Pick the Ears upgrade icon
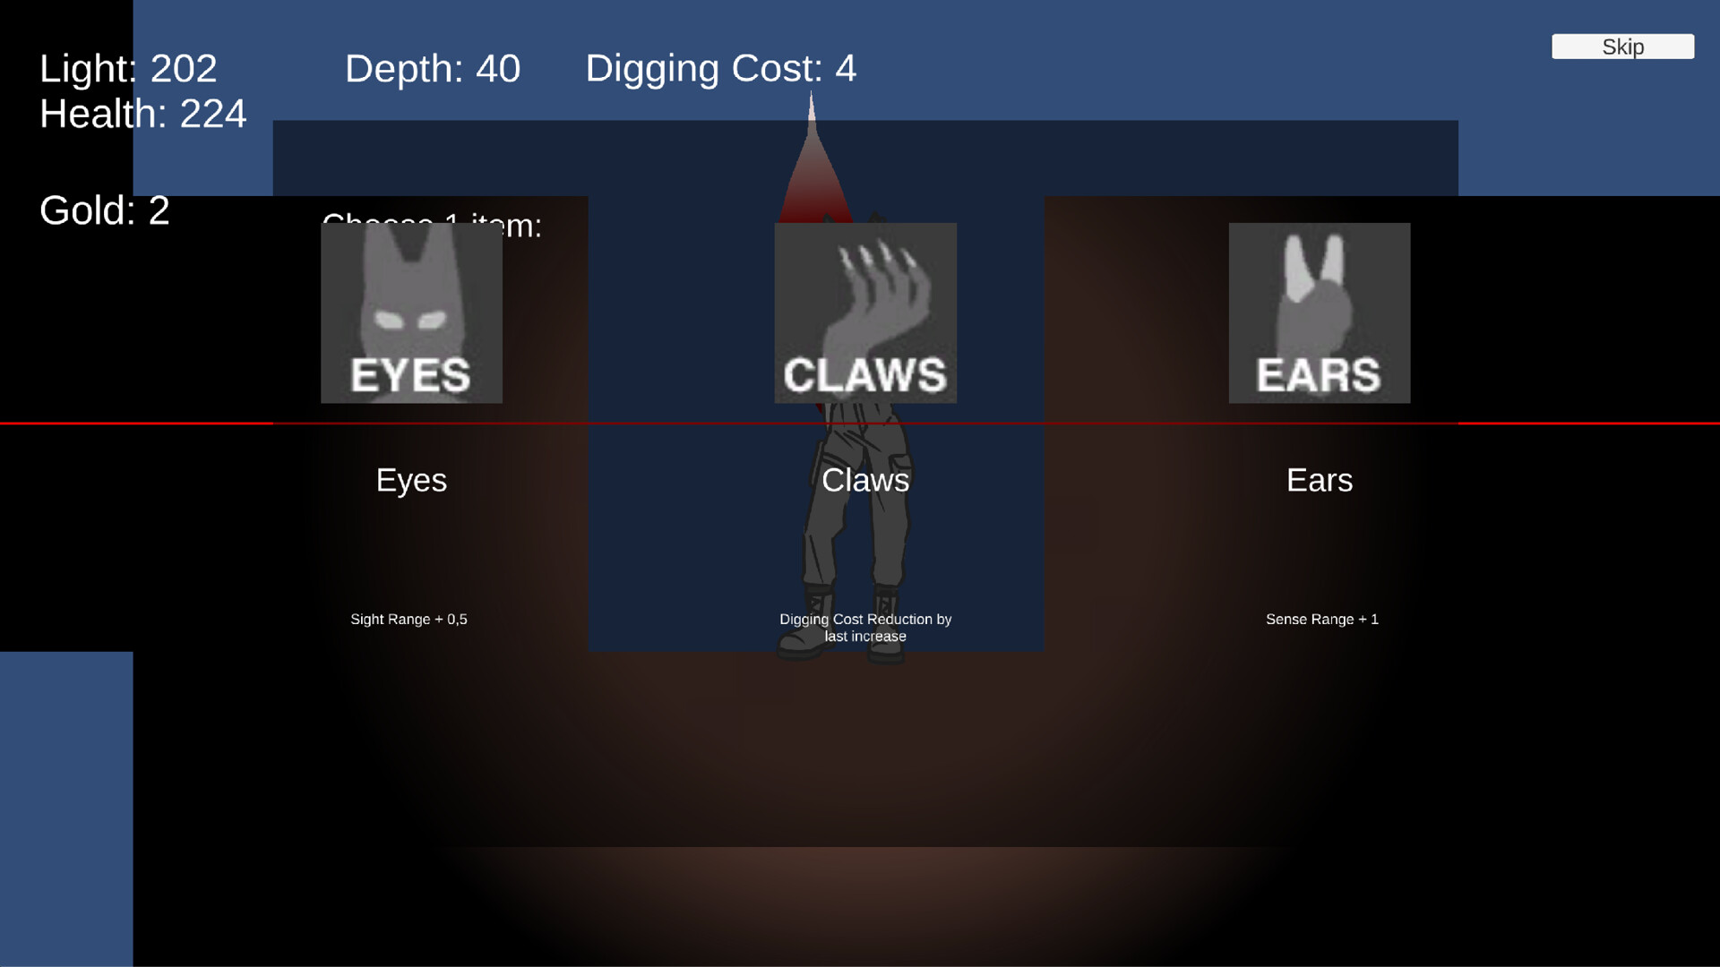This screenshot has height=967, width=1720. pos(1319,312)
